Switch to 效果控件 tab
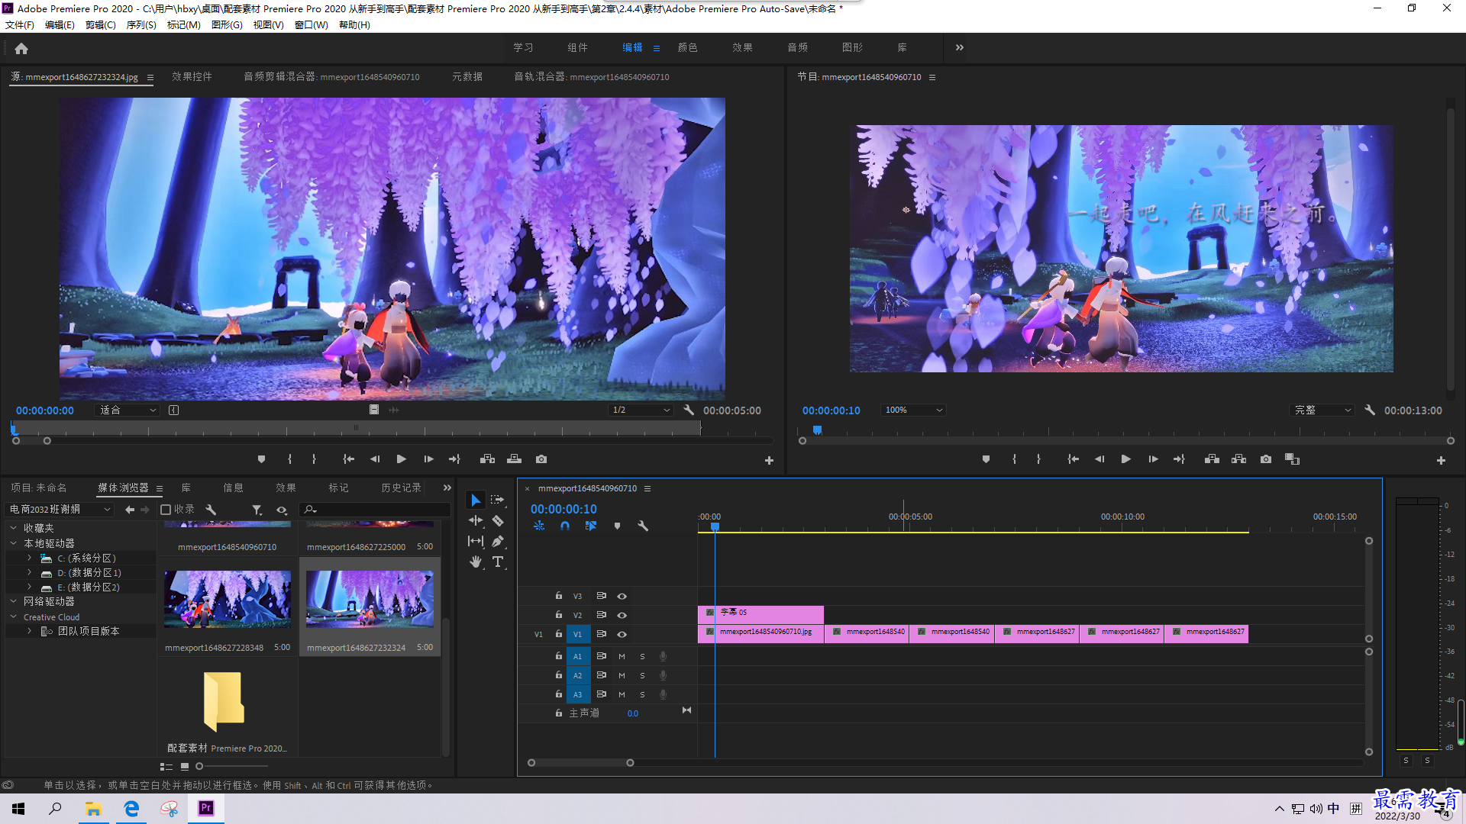1466x824 pixels. point(192,76)
